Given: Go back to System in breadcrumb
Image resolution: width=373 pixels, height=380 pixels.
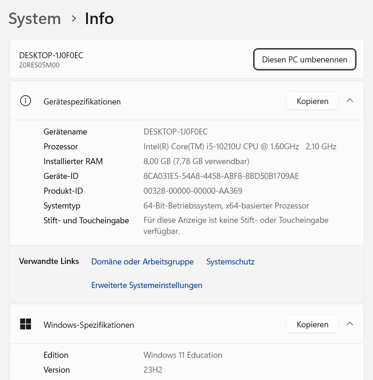Looking at the screenshot, I should [35, 18].
